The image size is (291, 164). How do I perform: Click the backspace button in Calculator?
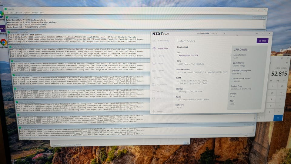(282, 86)
